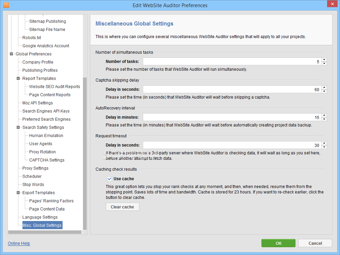Open Company Profile settings
340x255 pixels.
(x=38, y=62)
